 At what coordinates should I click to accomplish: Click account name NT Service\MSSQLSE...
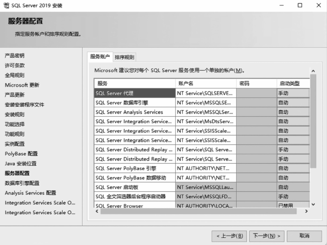[x=206, y=102]
